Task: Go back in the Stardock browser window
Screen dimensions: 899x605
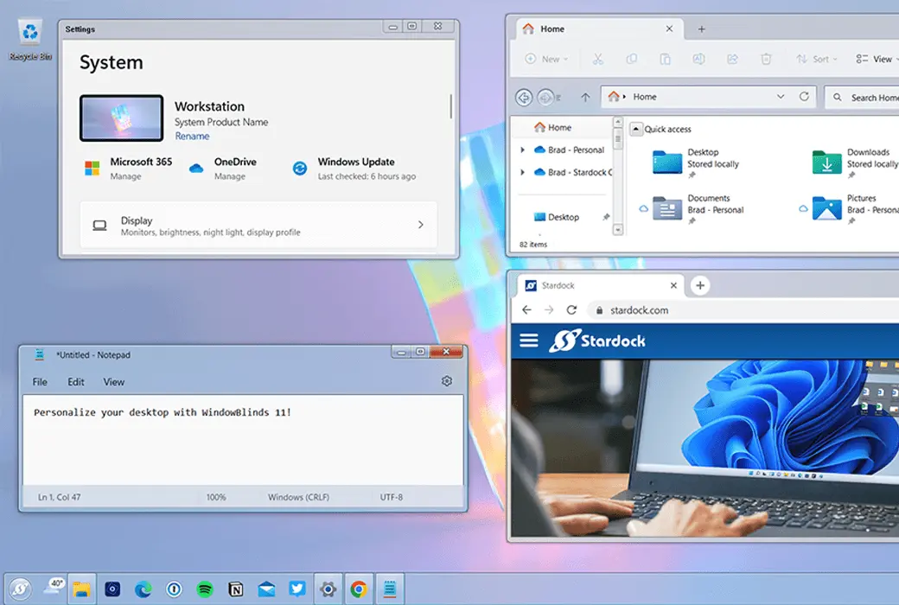Action: coord(526,309)
